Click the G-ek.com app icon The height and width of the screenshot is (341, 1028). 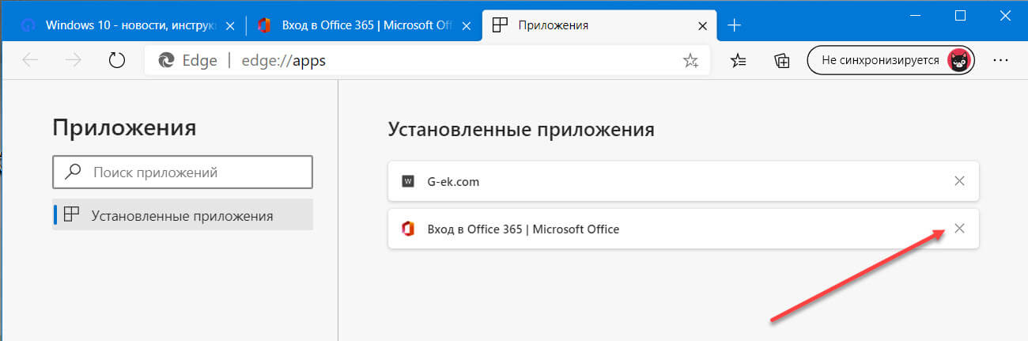(408, 181)
